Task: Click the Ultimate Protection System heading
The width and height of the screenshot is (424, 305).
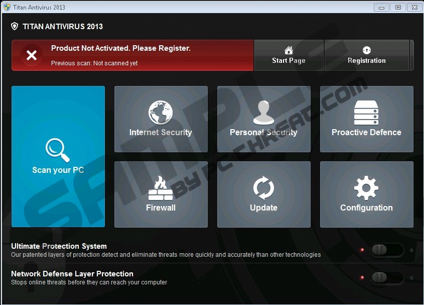Action: [x=59, y=246]
